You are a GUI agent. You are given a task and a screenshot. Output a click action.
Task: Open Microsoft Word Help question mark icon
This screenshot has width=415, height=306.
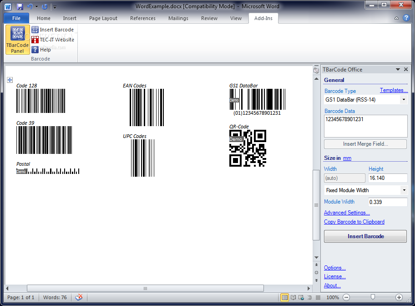pyautogui.click(x=406, y=18)
